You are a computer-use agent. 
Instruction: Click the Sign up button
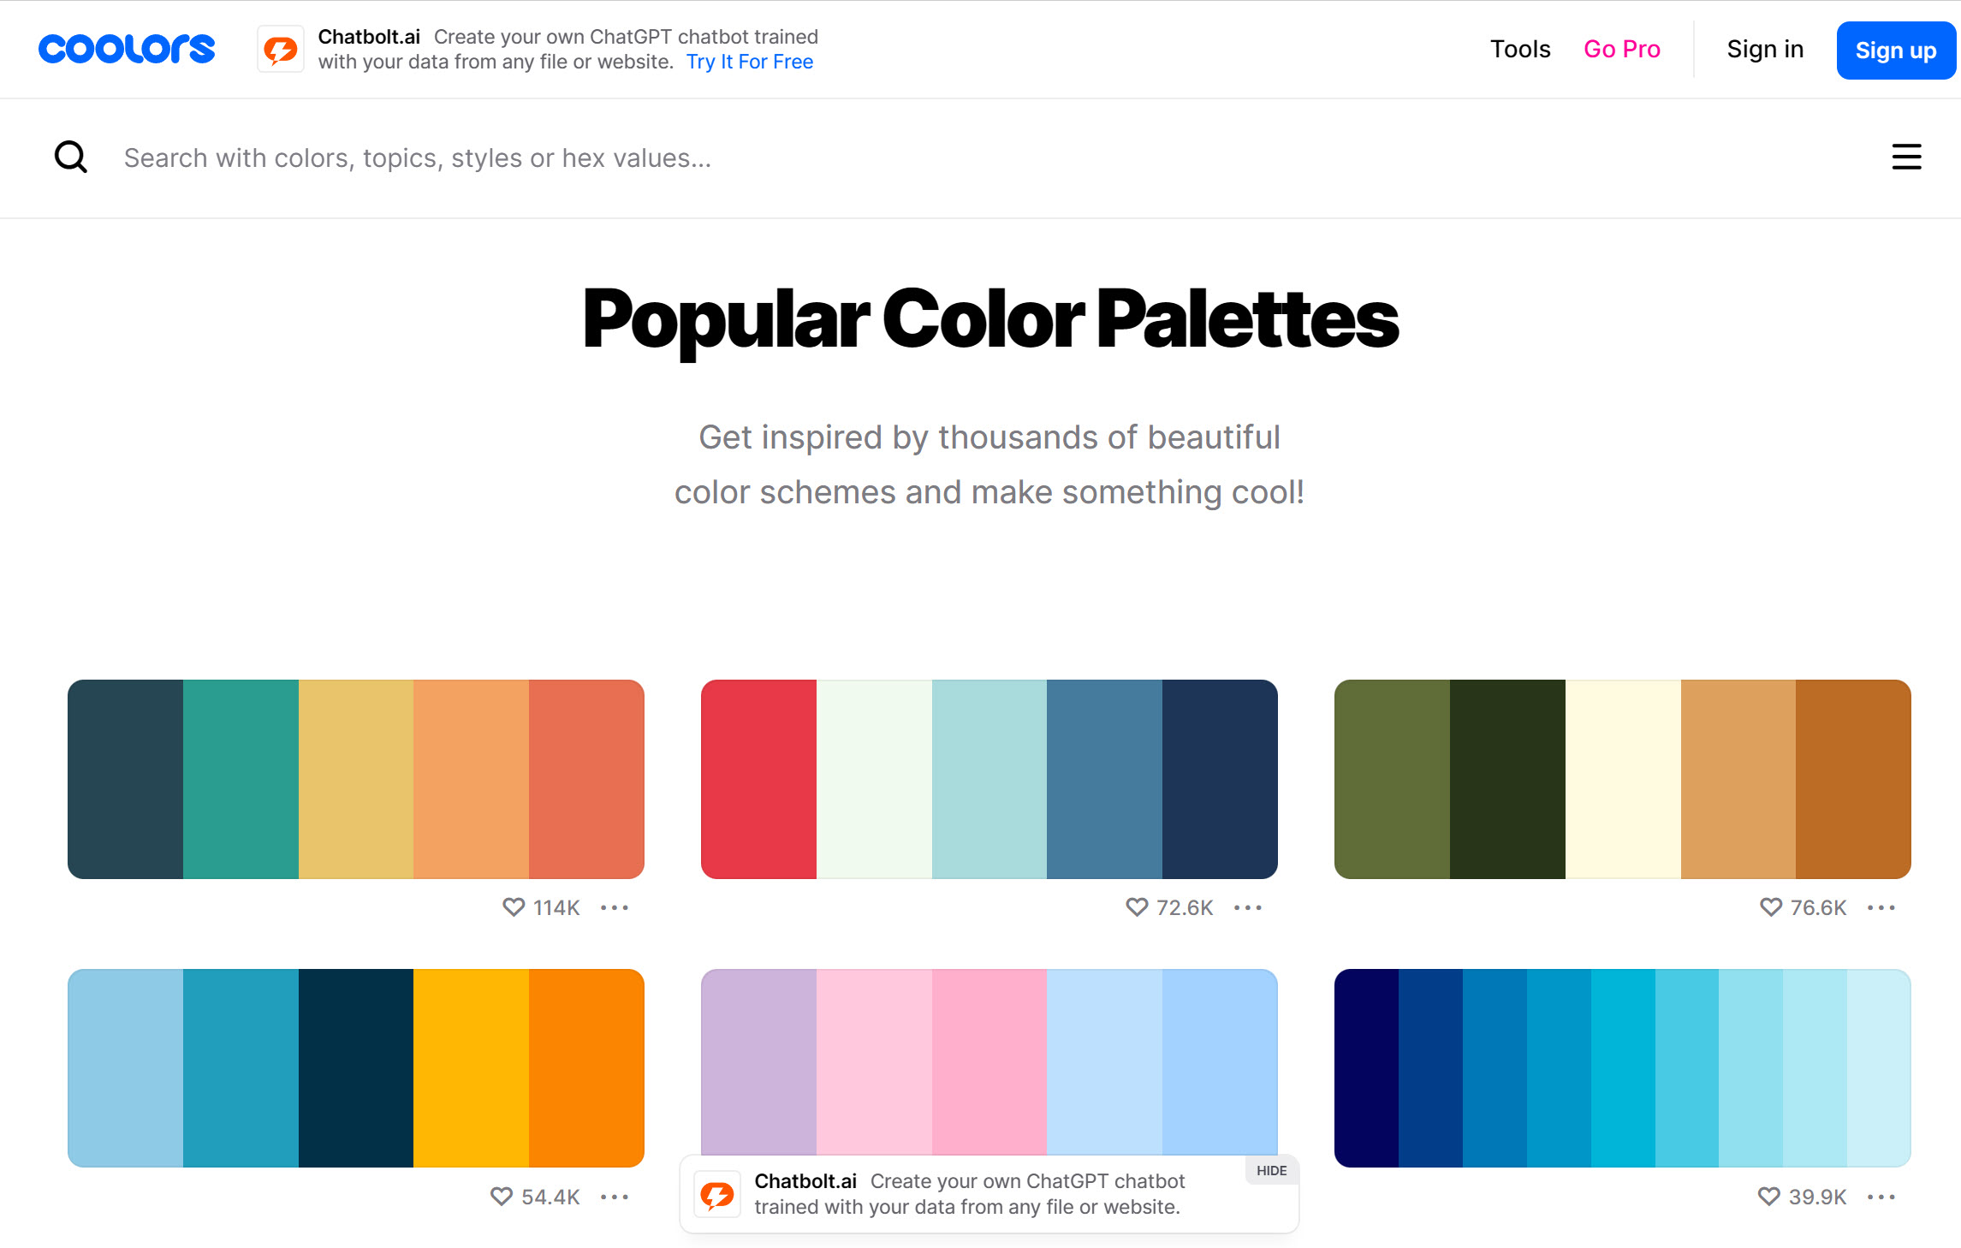(1896, 50)
